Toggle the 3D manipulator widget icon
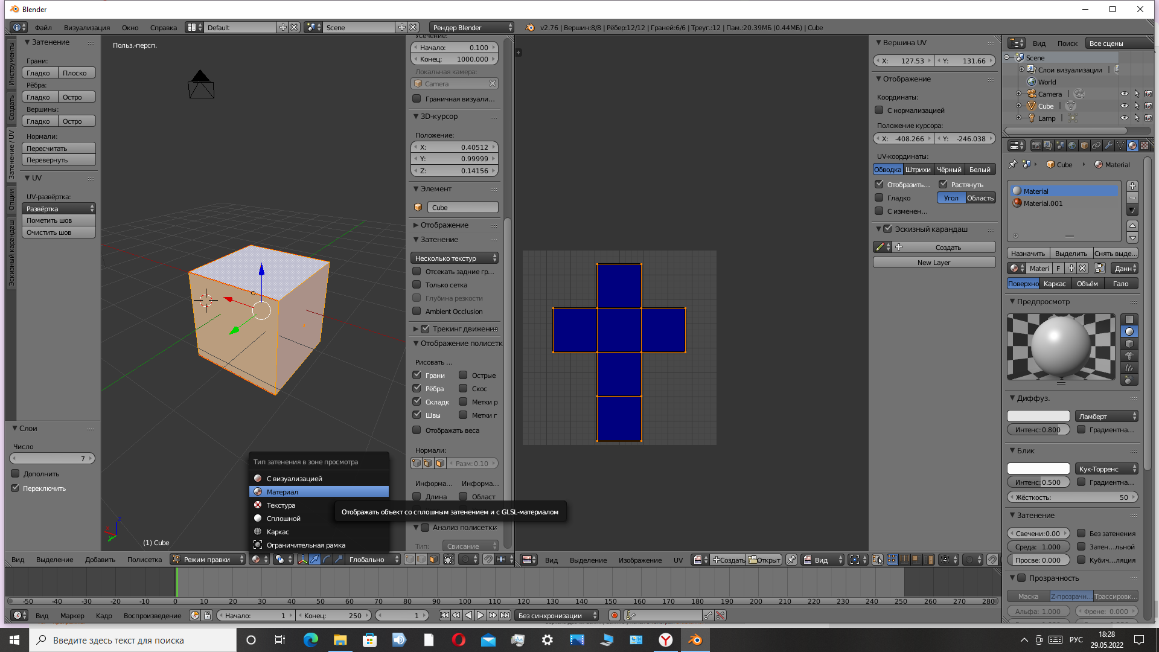Screen dimensions: 1159x652 click(302, 560)
